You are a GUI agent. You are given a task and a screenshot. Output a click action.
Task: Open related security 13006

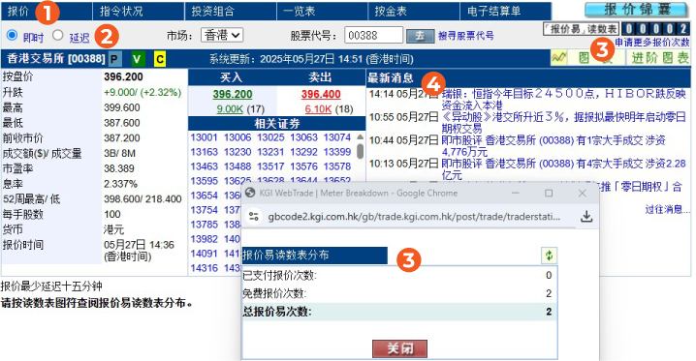[237, 137]
